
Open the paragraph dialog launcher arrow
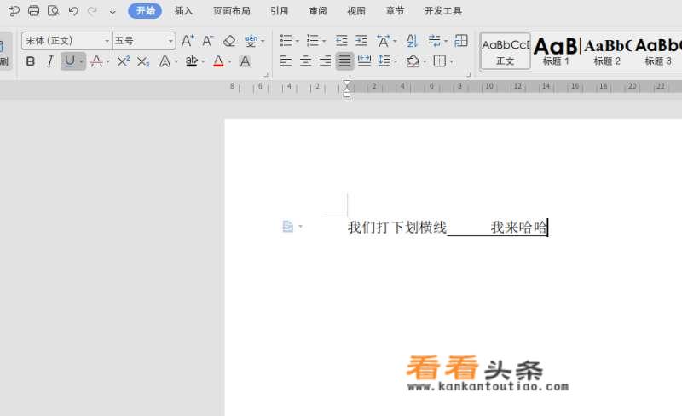tap(468, 74)
